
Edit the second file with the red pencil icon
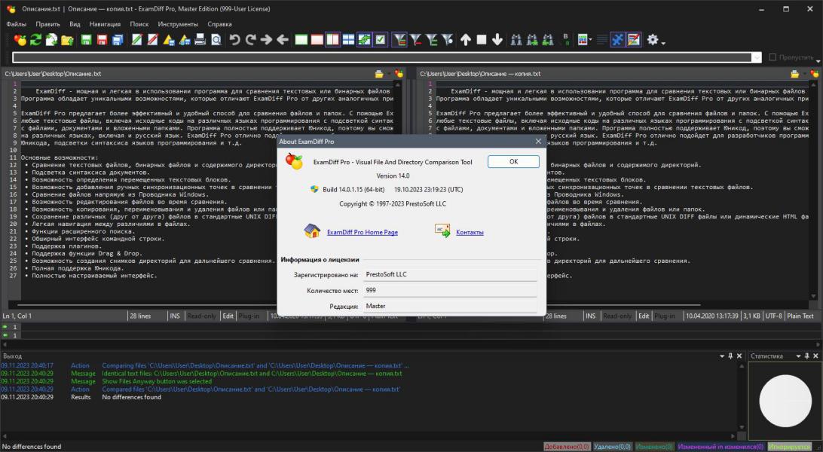153,40
